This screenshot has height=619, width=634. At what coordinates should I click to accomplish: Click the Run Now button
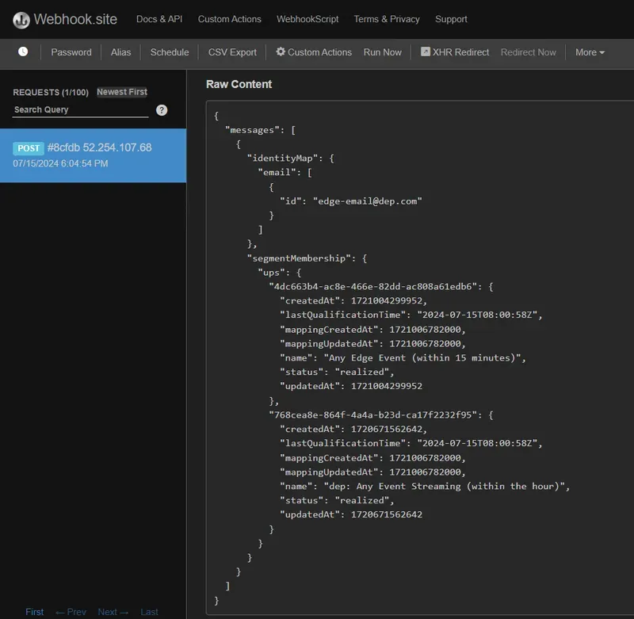(383, 52)
